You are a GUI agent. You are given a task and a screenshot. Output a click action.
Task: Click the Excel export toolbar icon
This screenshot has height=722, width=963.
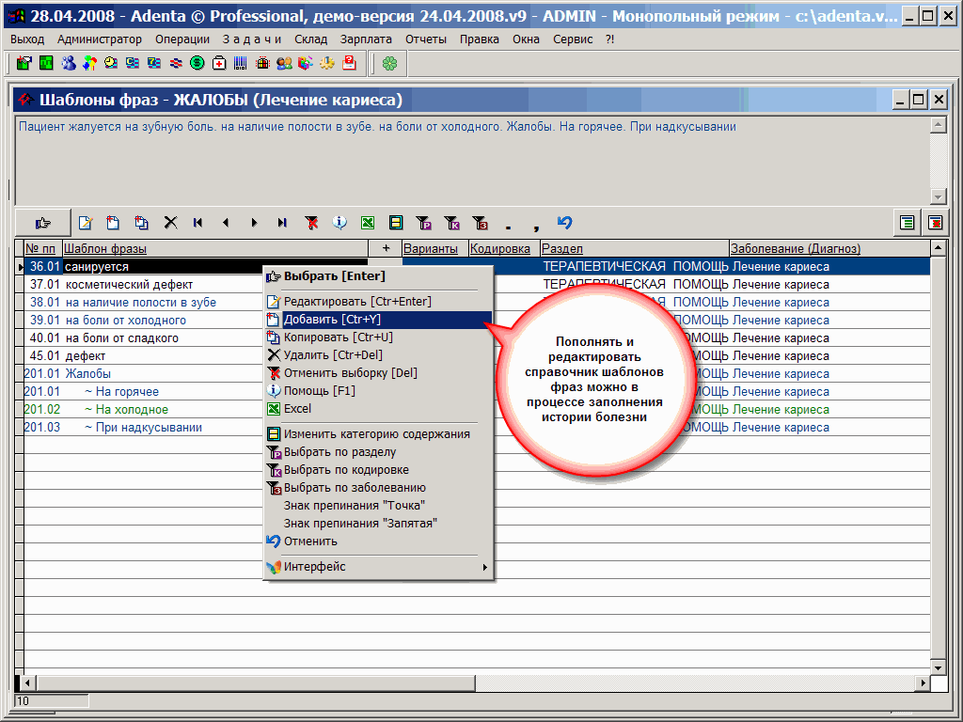pyautogui.click(x=368, y=223)
